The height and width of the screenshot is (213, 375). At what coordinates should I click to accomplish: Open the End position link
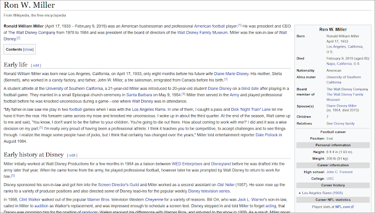click(329, 138)
